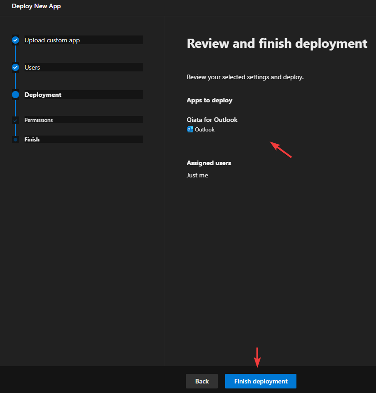Click the Apps to deploy heading

pyautogui.click(x=209, y=100)
